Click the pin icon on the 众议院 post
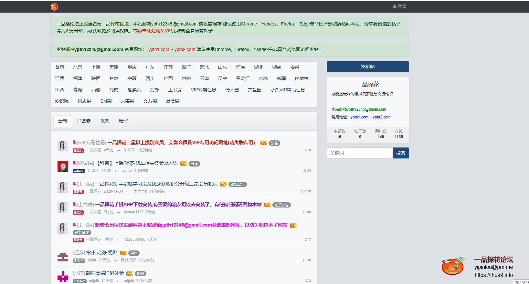This screenshot has height=284, width=529. pyautogui.click(x=74, y=163)
